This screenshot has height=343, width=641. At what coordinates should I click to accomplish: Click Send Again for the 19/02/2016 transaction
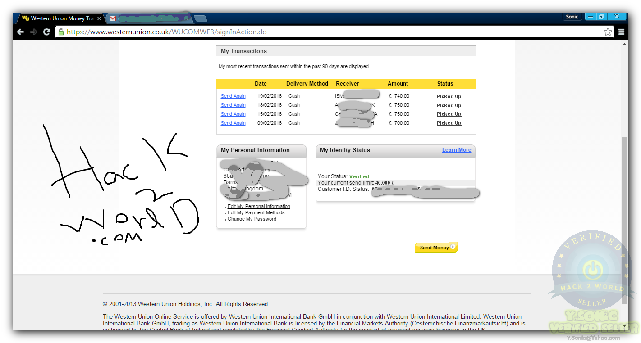tap(233, 96)
